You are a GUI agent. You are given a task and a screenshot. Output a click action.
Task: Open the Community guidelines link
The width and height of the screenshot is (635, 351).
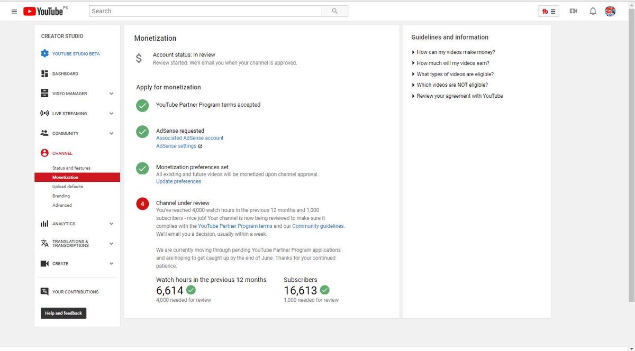click(318, 226)
